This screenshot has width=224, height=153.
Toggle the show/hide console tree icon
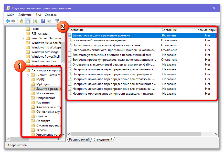[x=27, y=21]
